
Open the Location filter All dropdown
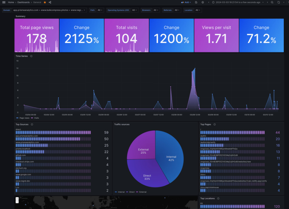198,10
